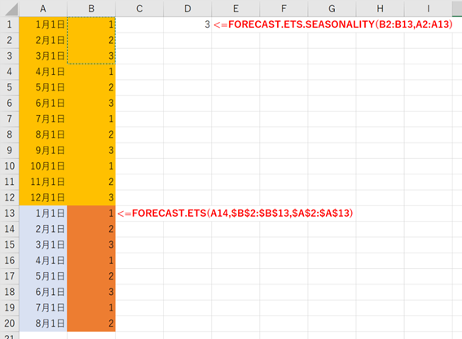The height and width of the screenshot is (339, 462).
Task: Select cell B13 with forecast value 1
Action: point(91,214)
